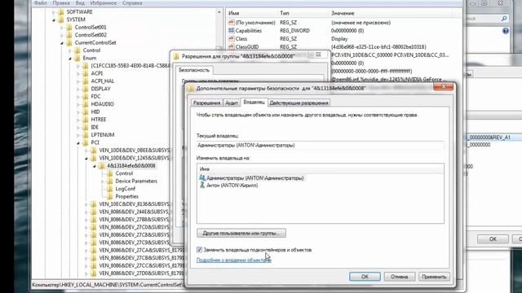The image size is (522, 293).
Task: Select 'Антон (ANTON\Кирилл)' in owner list
Action: (232, 186)
